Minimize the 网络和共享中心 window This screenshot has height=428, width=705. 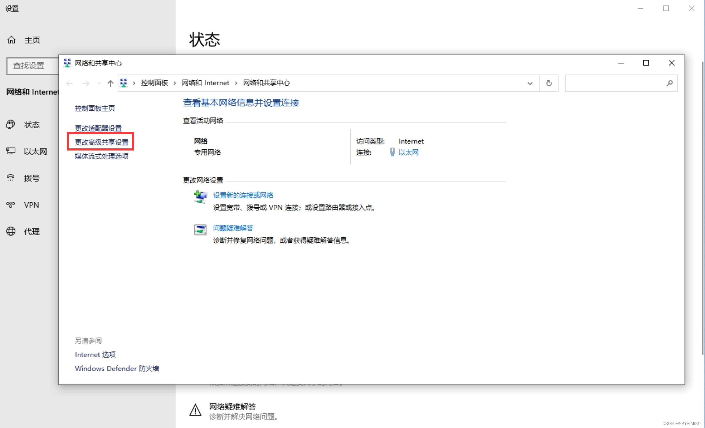(621, 63)
